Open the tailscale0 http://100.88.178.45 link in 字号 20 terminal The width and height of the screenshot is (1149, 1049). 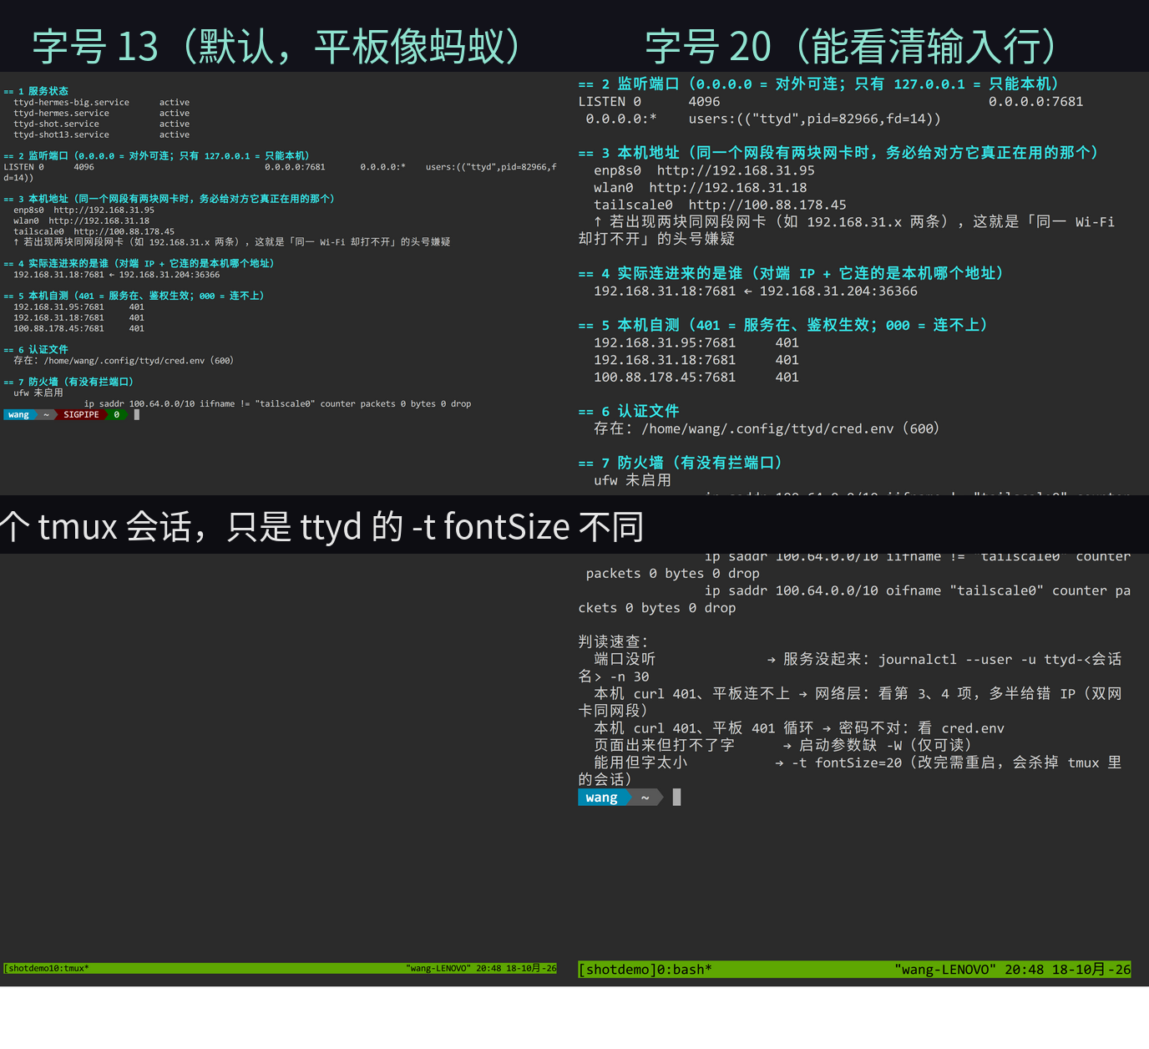pyautogui.click(x=720, y=205)
